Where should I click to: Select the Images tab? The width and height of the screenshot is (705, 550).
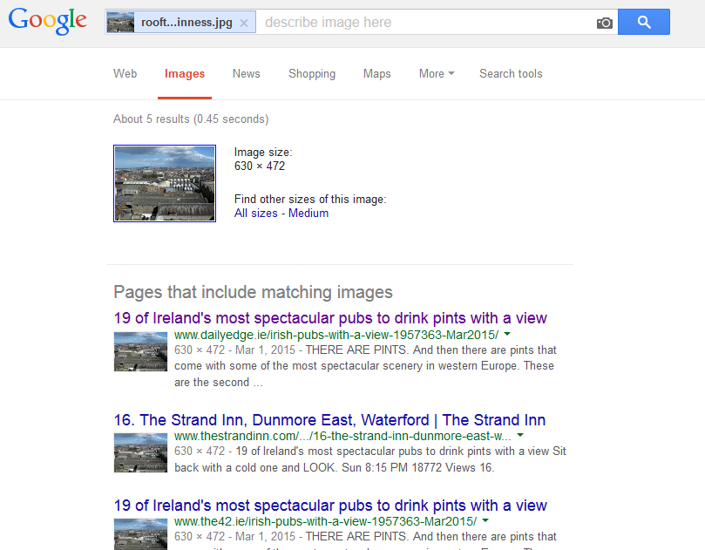coord(185,74)
